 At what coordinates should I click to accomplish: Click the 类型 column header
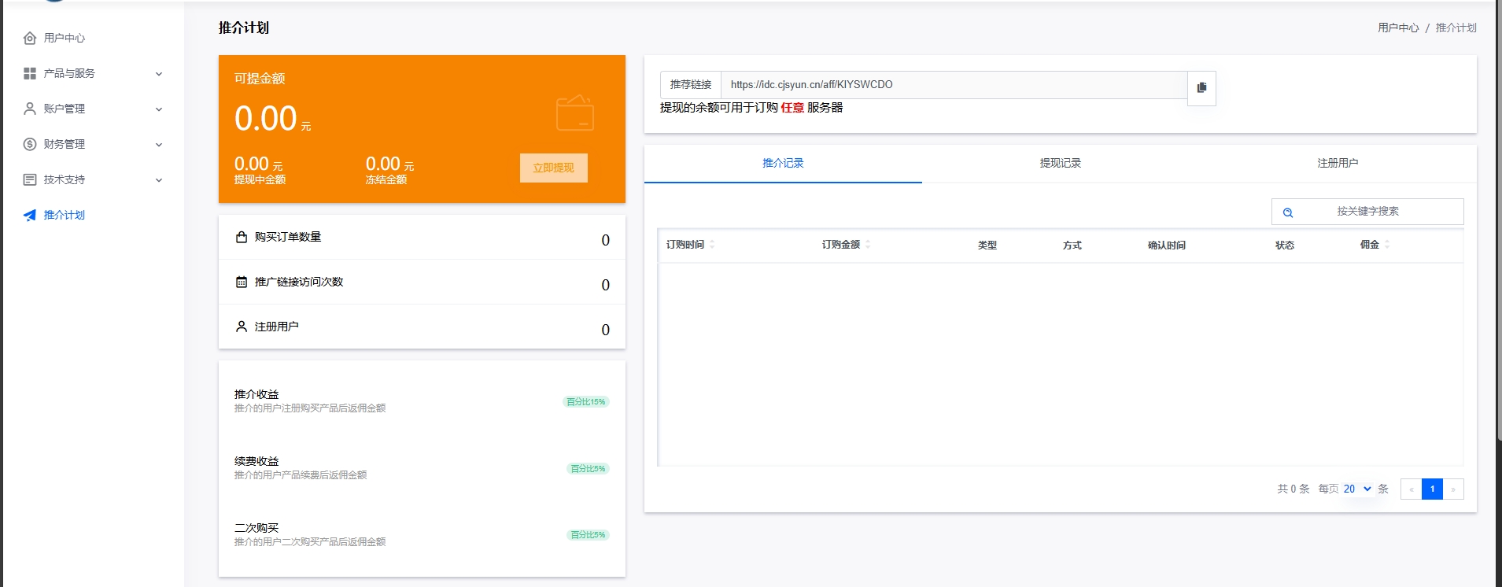(987, 246)
